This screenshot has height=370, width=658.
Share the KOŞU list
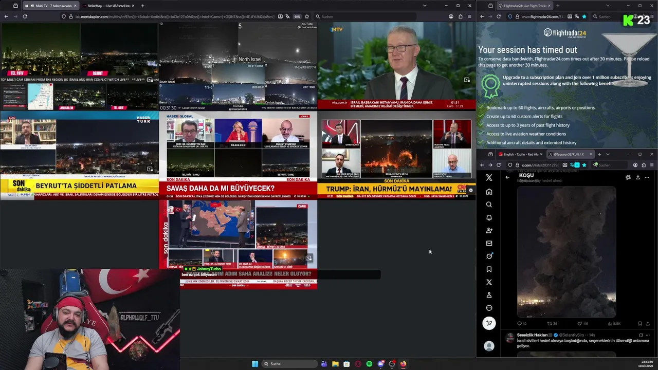[637, 177]
